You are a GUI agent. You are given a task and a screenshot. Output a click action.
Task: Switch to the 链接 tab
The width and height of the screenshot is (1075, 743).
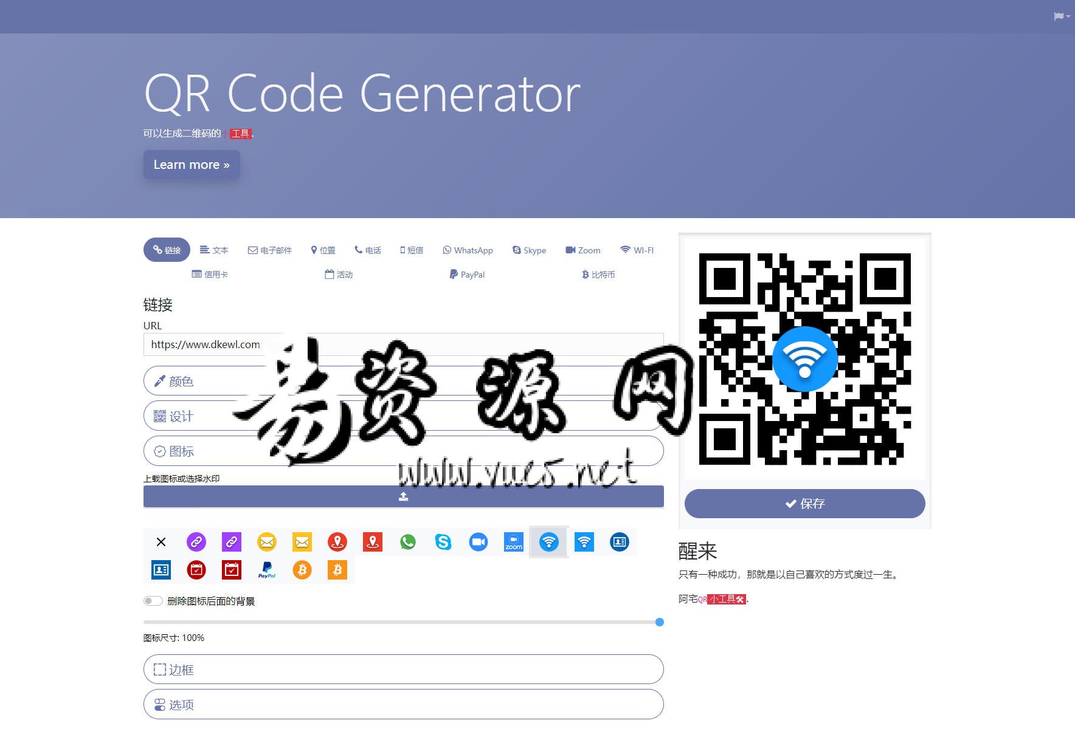pos(167,250)
